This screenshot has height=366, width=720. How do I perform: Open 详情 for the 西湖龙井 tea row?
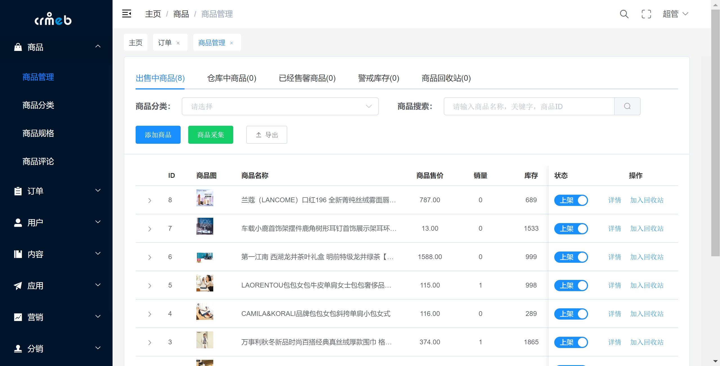[x=614, y=257]
